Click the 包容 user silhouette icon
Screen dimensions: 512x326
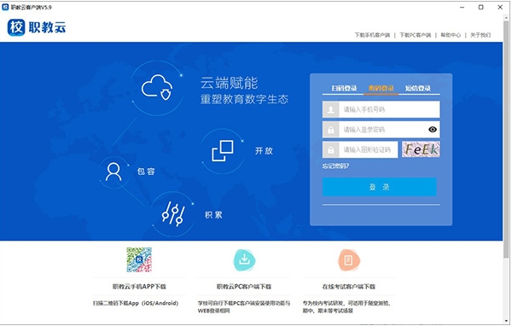click(113, 172)
